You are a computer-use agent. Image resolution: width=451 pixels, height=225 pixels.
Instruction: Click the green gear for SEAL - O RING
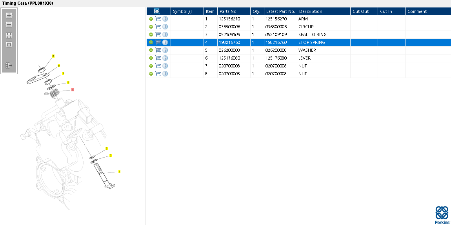tap(151, 34)
